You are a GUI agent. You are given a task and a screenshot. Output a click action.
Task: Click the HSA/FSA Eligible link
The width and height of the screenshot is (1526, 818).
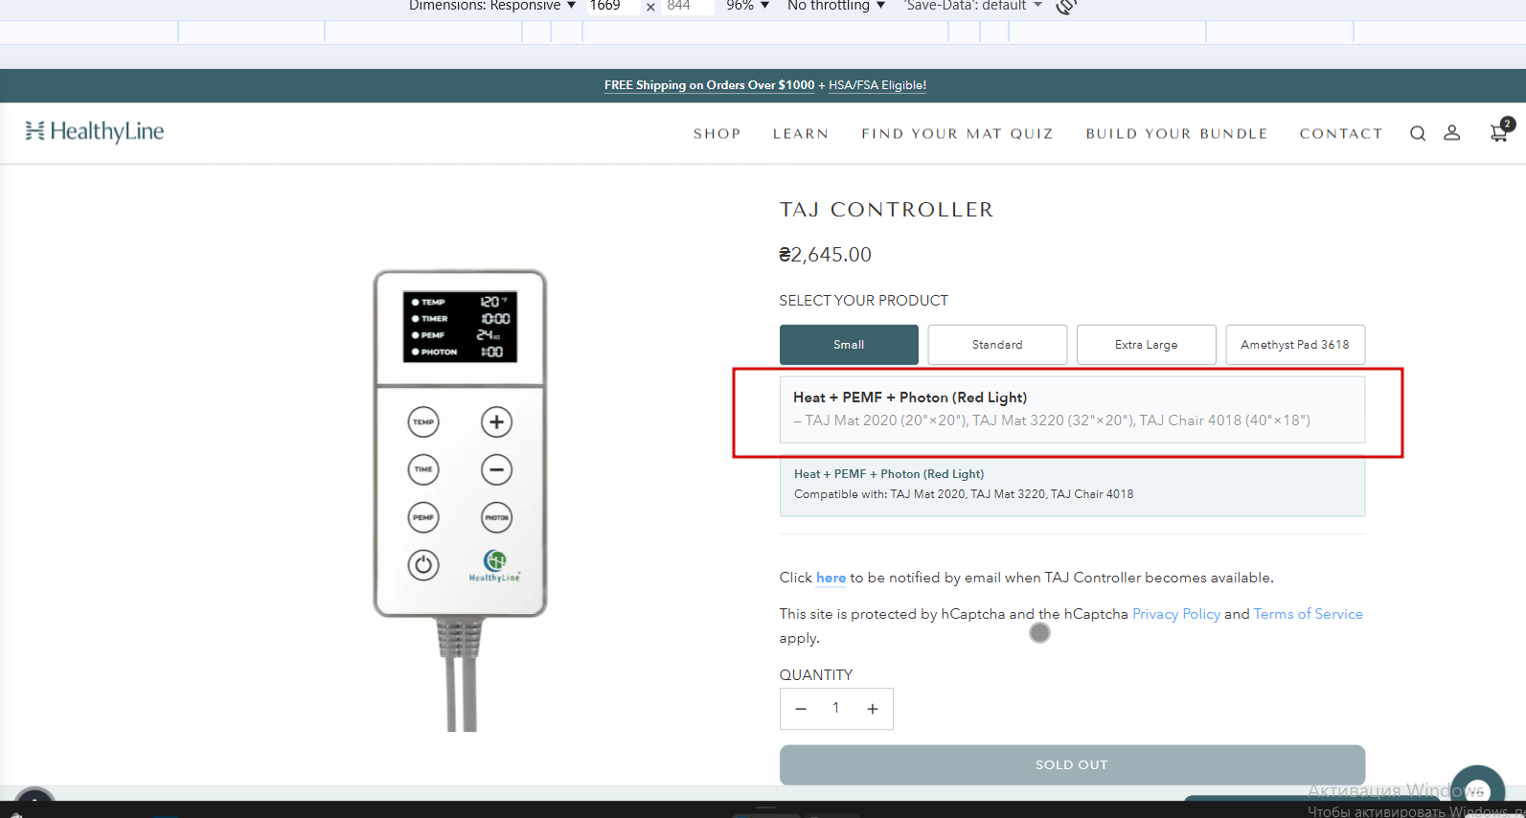click(x=877, y=85)
